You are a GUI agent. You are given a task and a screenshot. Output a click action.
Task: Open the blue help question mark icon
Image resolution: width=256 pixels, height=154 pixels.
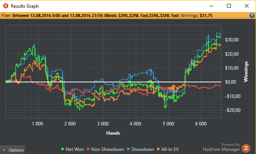tap(252, 15)
